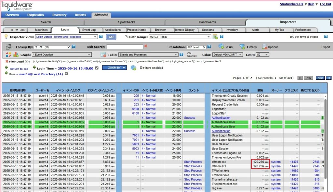Click the calendar add icon after Date Range
This screenshot has height=192, width=333.
pyautogui.click(x=215, y=37)
